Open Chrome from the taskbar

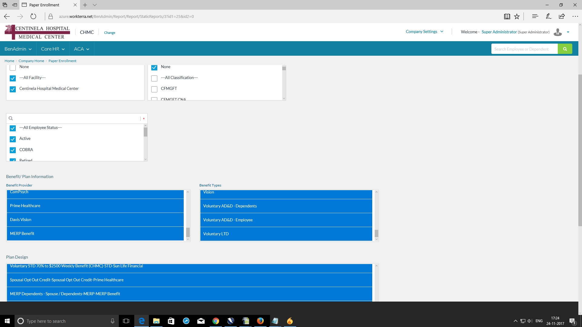216,321
